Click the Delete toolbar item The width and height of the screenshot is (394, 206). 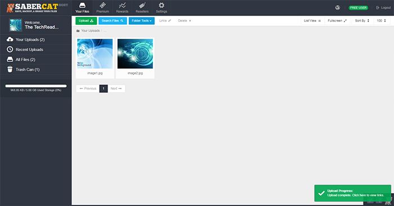(x=185, y=21)
